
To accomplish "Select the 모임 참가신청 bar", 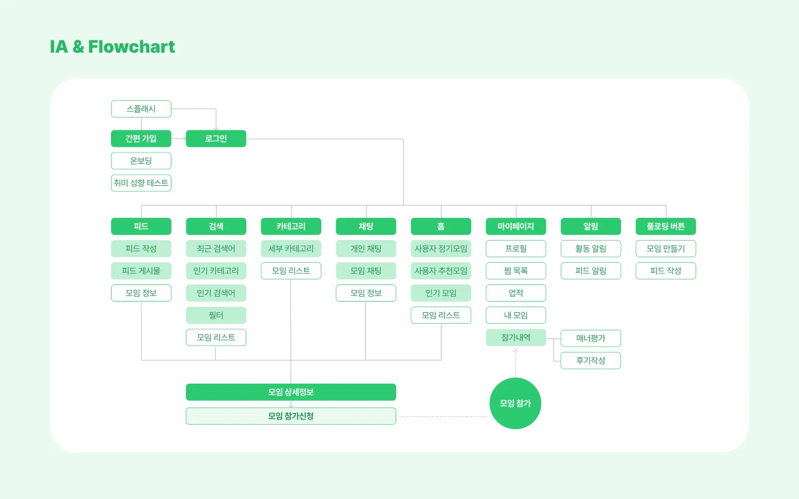I will [291, 416].
